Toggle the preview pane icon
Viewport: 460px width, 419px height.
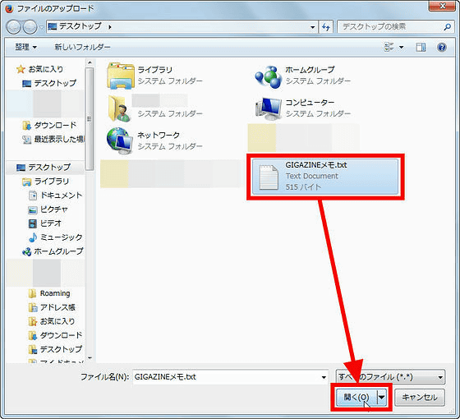tap(421, 47)
